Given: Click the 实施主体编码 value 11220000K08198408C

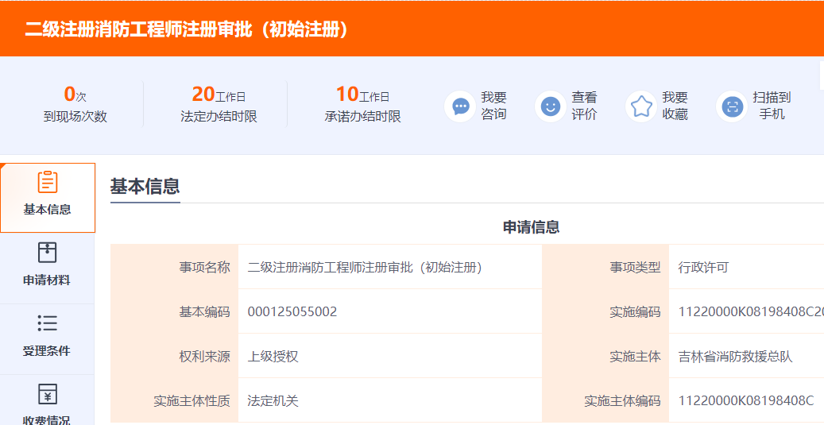Looking at the screenshot, I should tap(745, 400).
